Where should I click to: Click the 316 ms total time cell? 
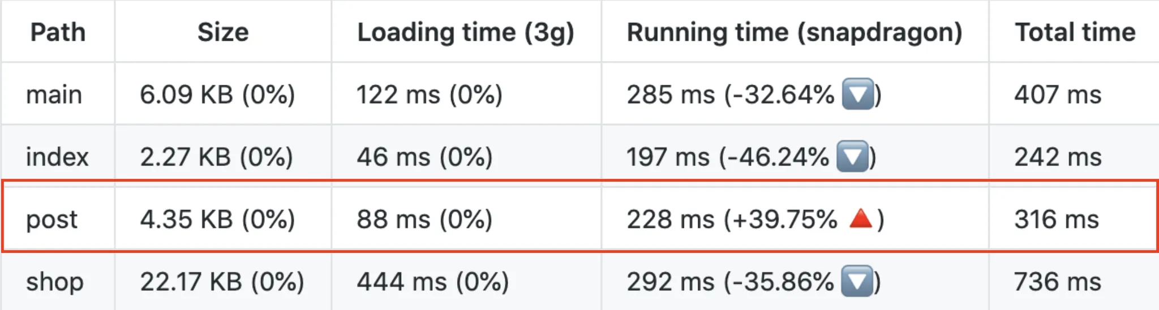(x=1057, y=219)
